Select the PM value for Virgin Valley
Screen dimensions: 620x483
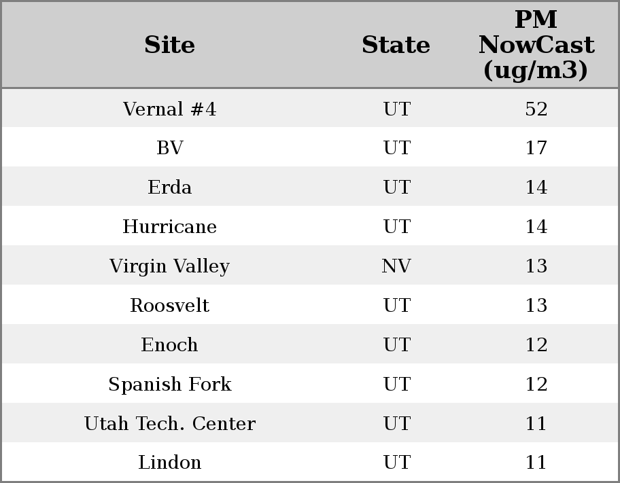[536, 266]
